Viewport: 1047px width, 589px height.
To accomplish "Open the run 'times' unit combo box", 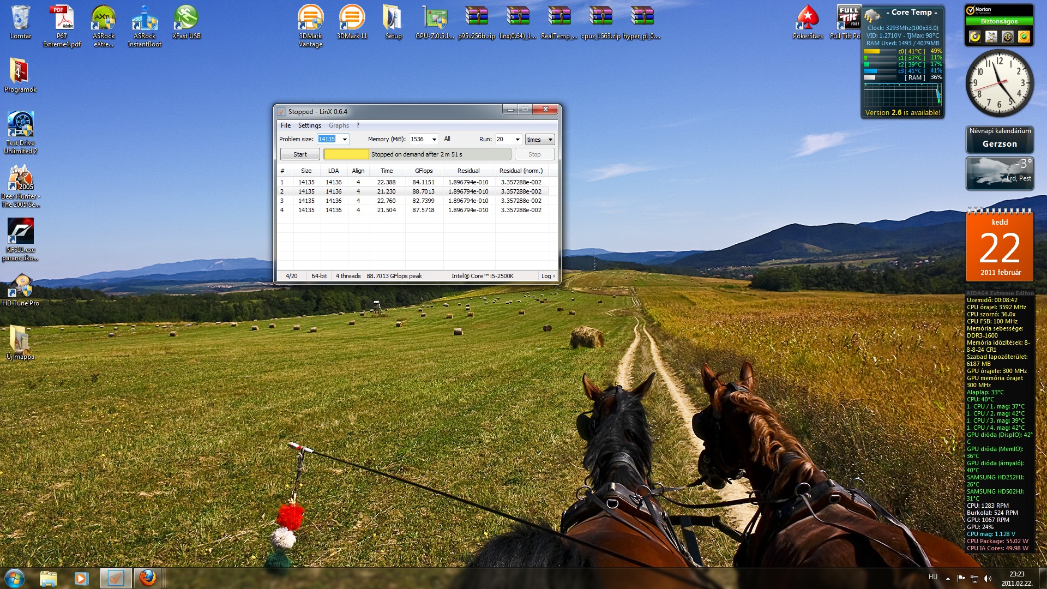I will point(539,140).
